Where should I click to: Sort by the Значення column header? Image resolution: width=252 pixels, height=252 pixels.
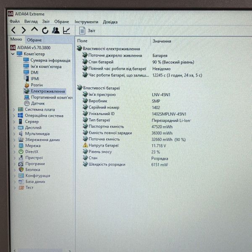pos(162,41)
